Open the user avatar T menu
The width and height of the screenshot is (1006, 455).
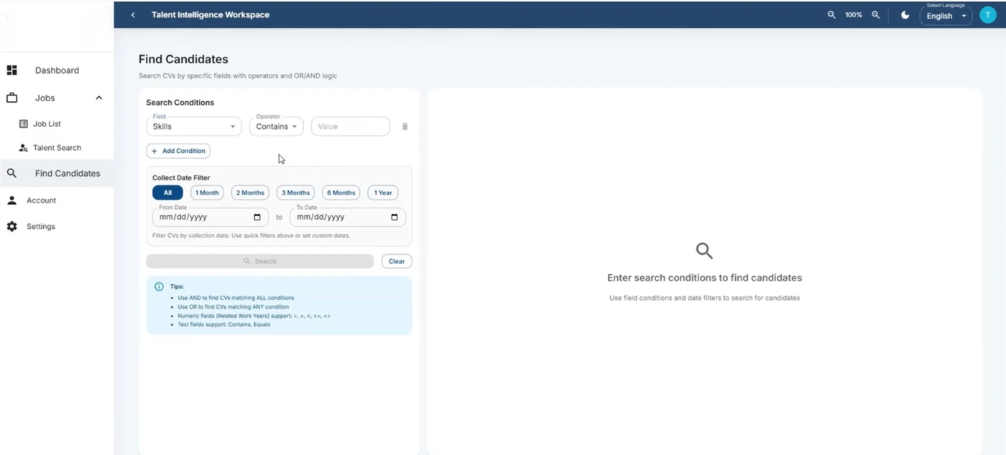pos(987,15)
